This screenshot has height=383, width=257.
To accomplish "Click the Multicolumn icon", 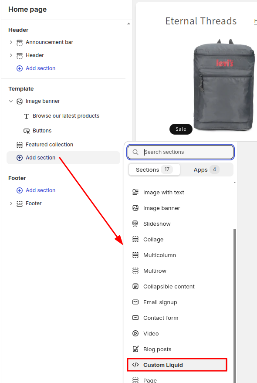I will point(135,255).
